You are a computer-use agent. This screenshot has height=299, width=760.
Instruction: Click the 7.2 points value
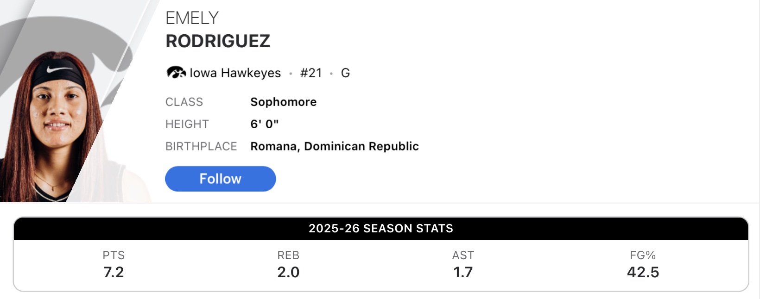114,272
